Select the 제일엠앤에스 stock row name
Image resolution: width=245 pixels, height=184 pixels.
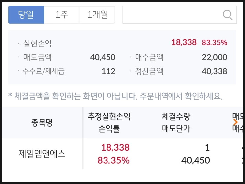[x=42, y=154]
